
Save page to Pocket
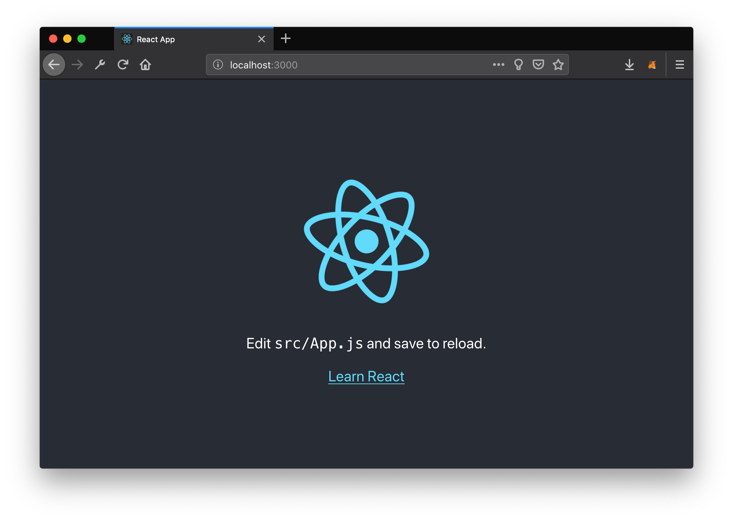pyautogui.click(x=538, y=65)
